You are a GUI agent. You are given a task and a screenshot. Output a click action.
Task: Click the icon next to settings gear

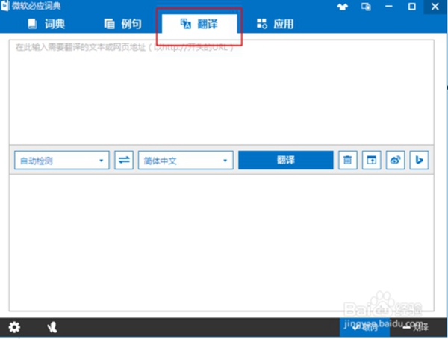(52, 327)
